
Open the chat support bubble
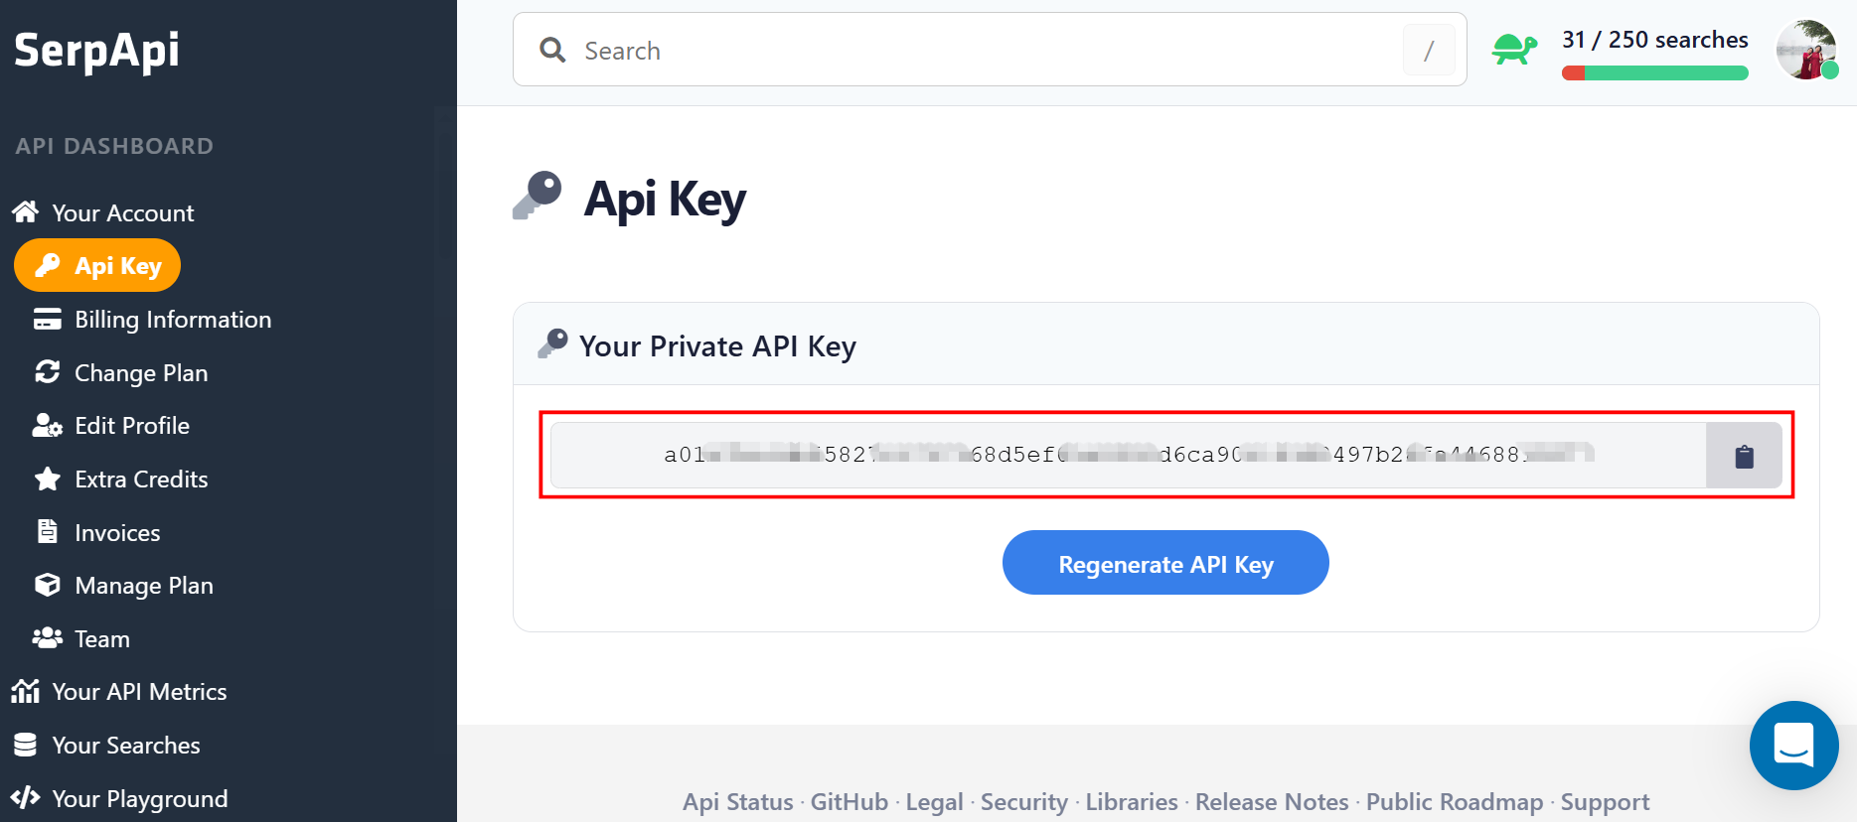pos(1793,745)
